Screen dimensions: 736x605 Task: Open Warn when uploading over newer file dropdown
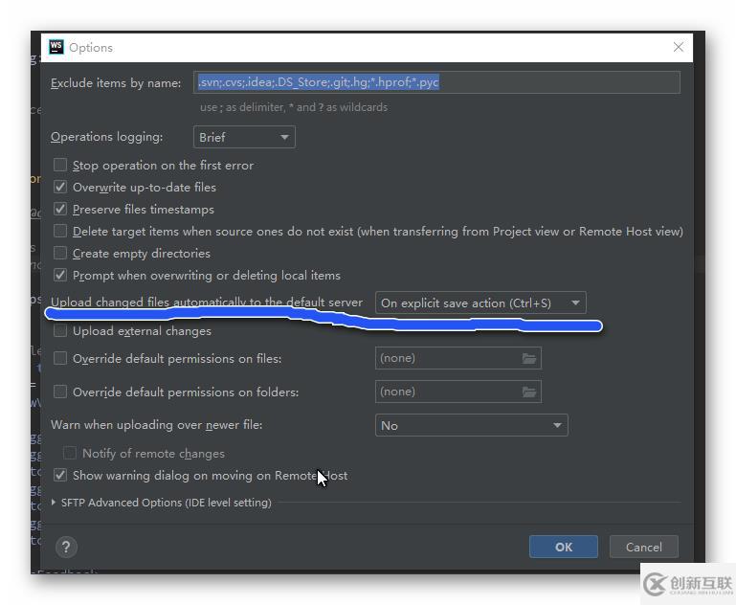coord(471,425)
